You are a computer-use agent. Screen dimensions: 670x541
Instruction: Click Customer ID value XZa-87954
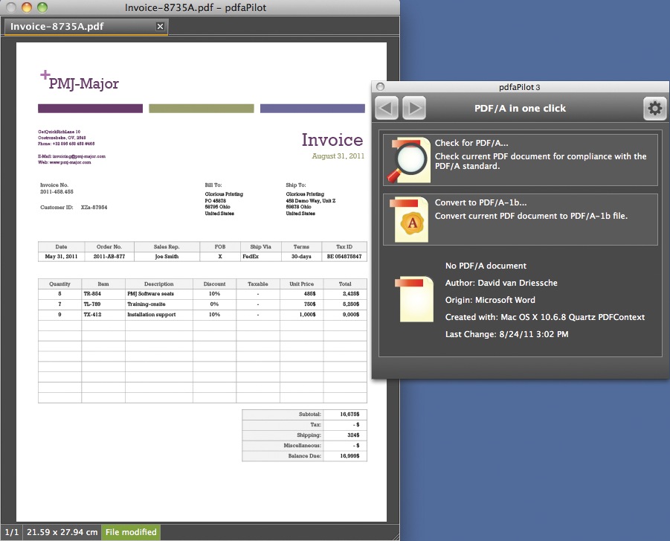point(94,208)
